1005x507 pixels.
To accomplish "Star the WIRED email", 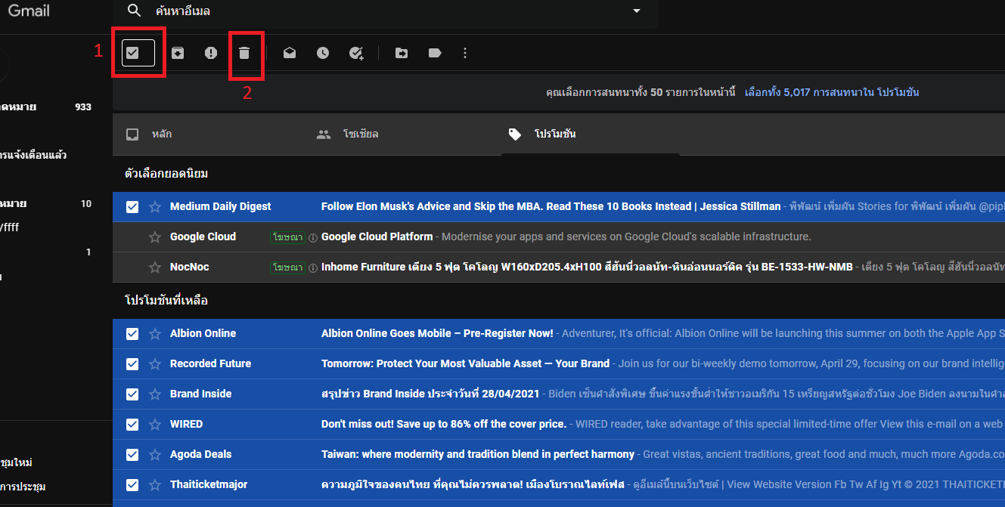I will click(155, 424).
